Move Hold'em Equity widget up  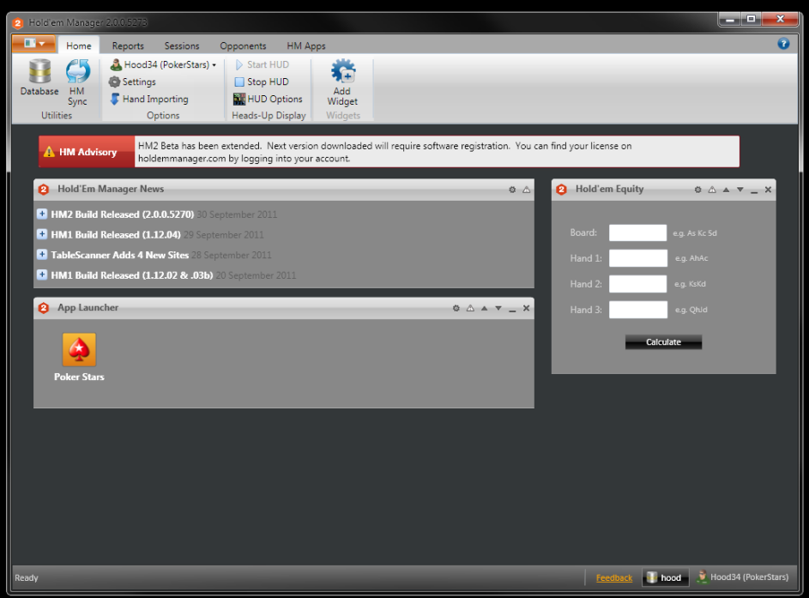coord(726,190)
